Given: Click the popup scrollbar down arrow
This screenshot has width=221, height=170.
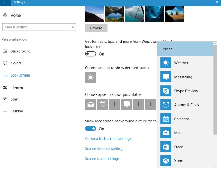Looking at the screenshot, I should [x=215, y=166].
